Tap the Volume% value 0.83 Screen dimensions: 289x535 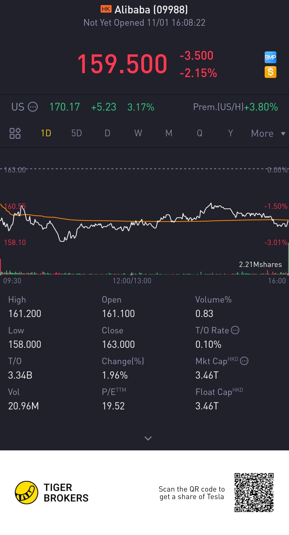click(x=204, y=314)
